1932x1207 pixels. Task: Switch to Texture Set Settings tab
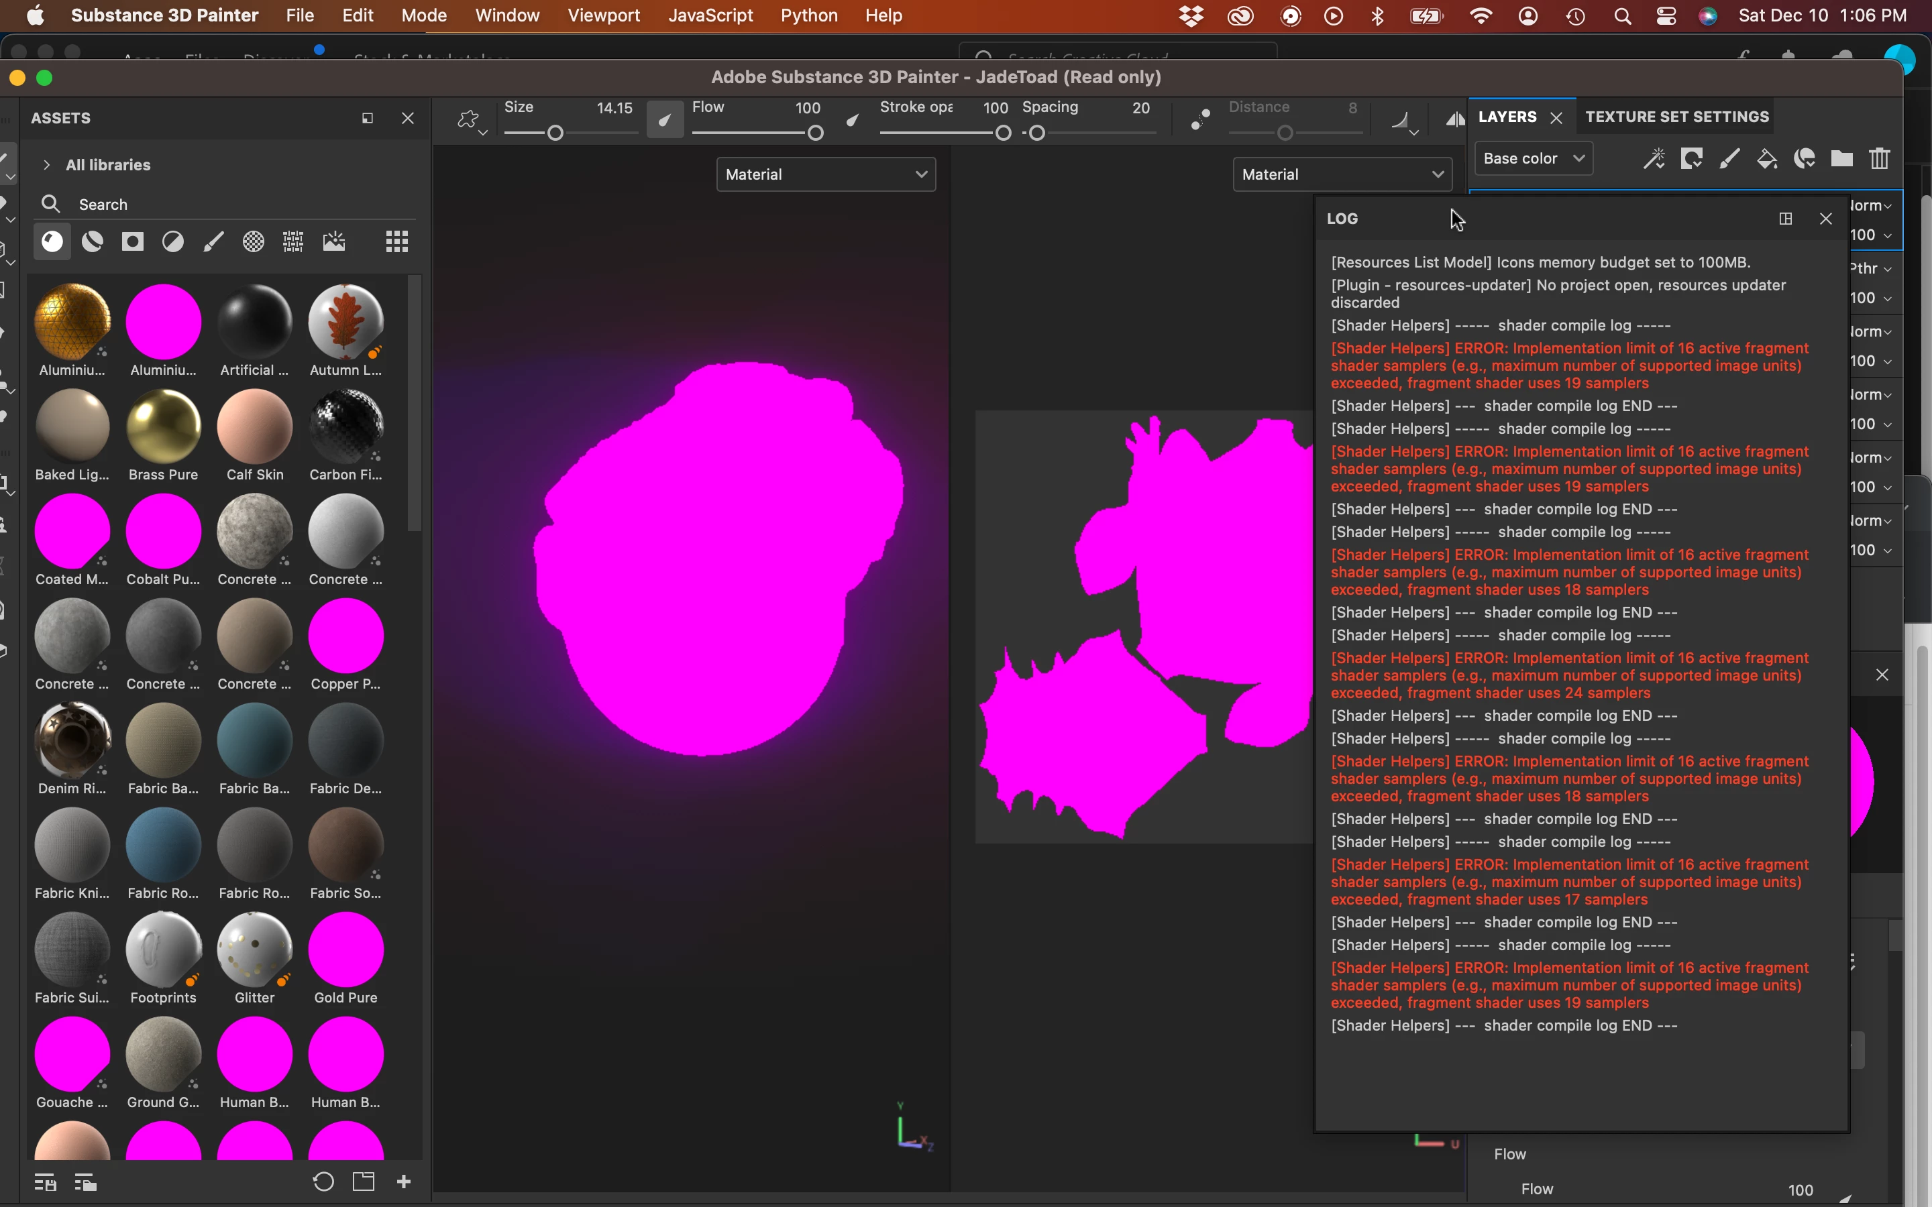point(1676,117)
